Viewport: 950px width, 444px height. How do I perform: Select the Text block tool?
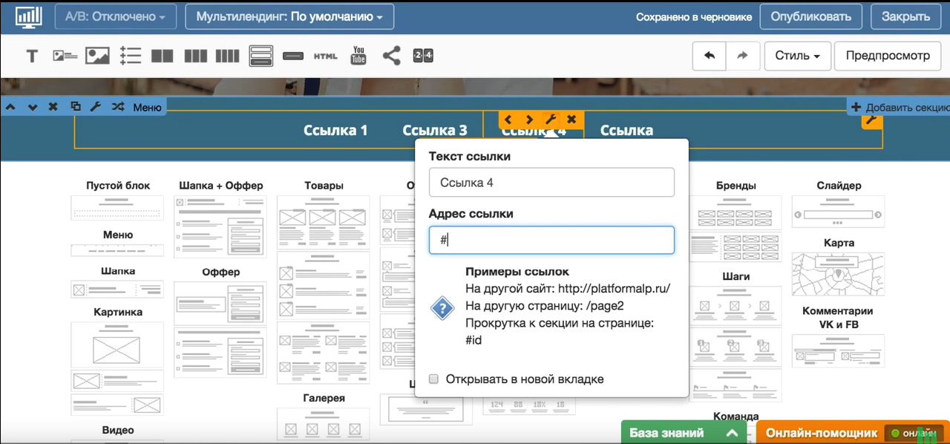pos(32,56)
